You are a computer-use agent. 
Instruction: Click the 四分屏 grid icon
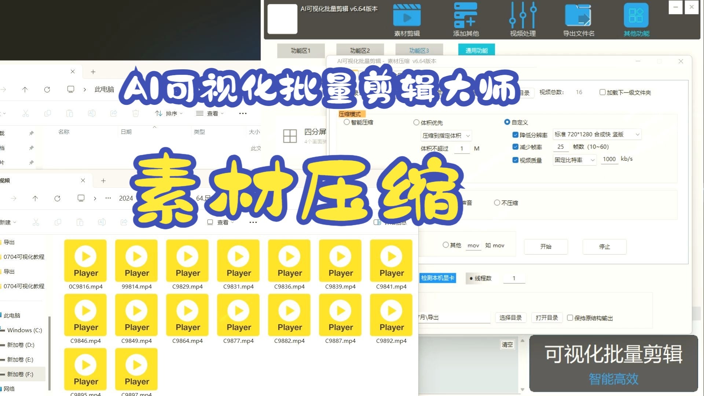tap(290, 136)
